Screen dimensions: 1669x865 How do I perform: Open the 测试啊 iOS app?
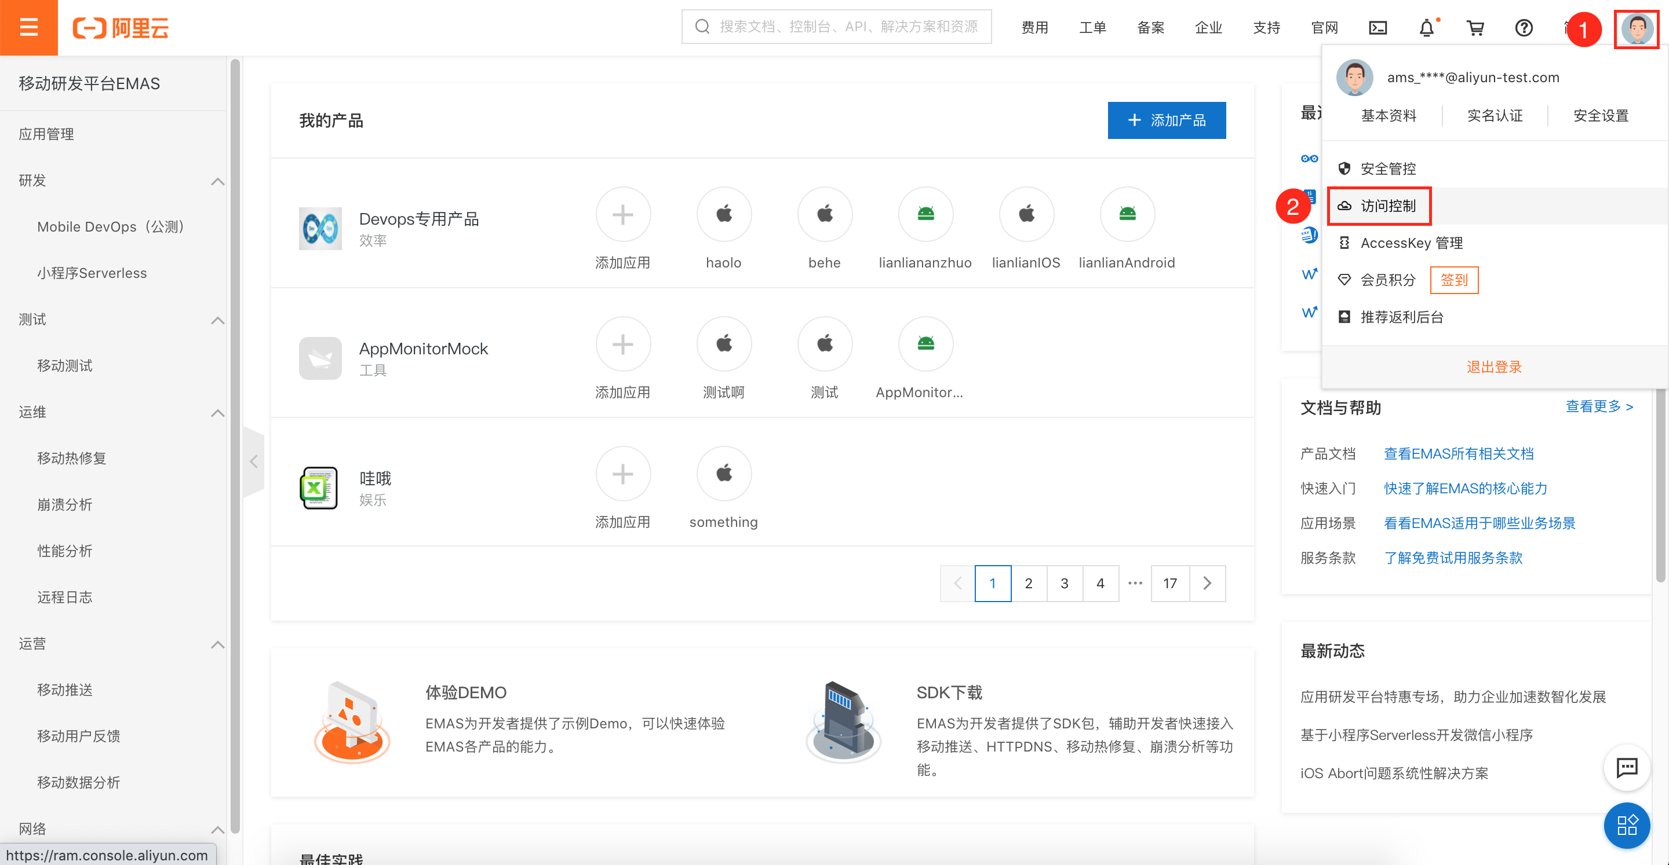click(724, 344)
